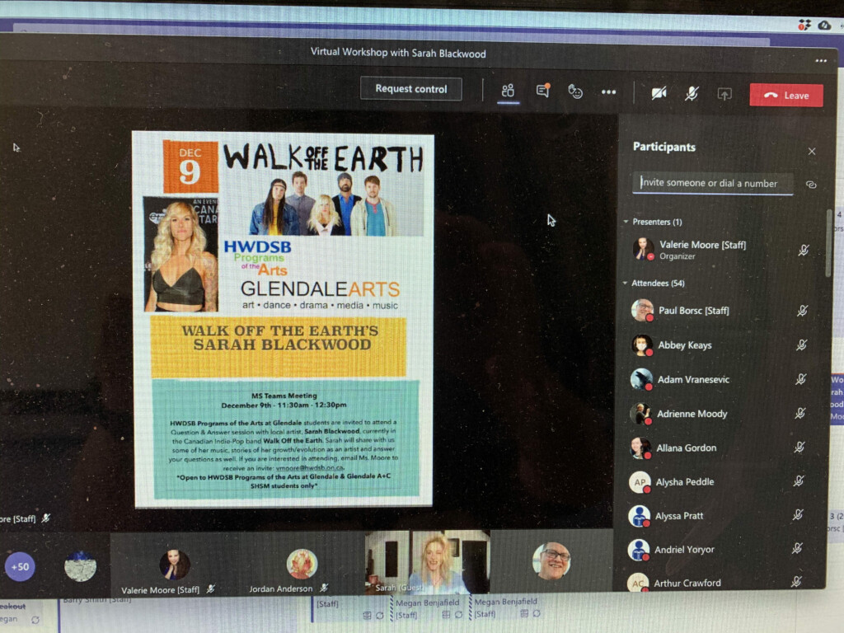Screen dimensions: 844x633
Task: Open window options ellipsis in title bar
Action: [820, 61]
